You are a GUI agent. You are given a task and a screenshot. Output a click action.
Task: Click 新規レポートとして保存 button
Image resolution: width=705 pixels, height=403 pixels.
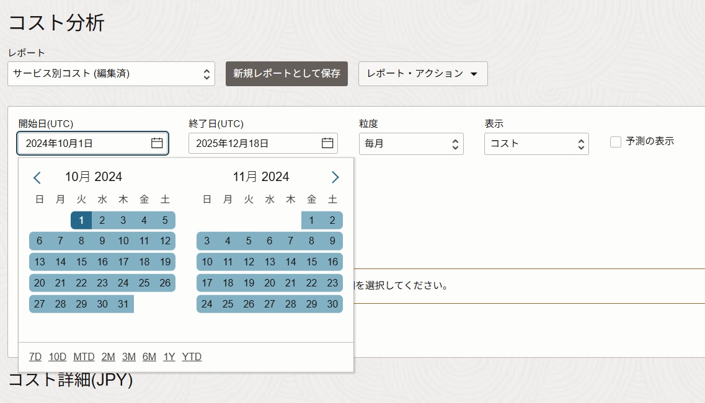(x=286, y=74)
